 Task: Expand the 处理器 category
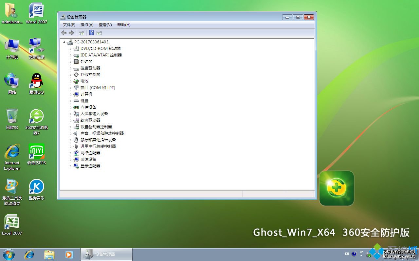tap(70, 62)
